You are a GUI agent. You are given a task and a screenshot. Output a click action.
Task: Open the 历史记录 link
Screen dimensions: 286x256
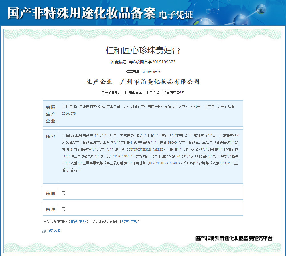pos(53,231)
